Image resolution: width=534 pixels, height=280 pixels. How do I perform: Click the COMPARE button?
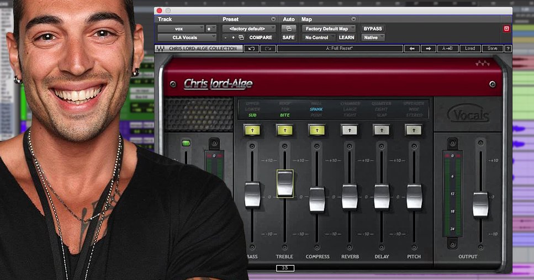pyautogui.click(x=261, y=38)
